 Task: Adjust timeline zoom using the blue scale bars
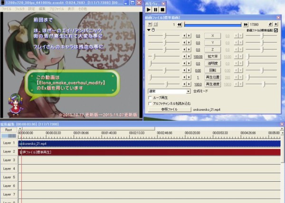[x=9, y=136]
